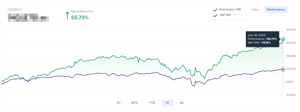Screen dimensions: 300x112
Task: Select the S&P 500 benchmark label
Action: click(x=225, y=15)
